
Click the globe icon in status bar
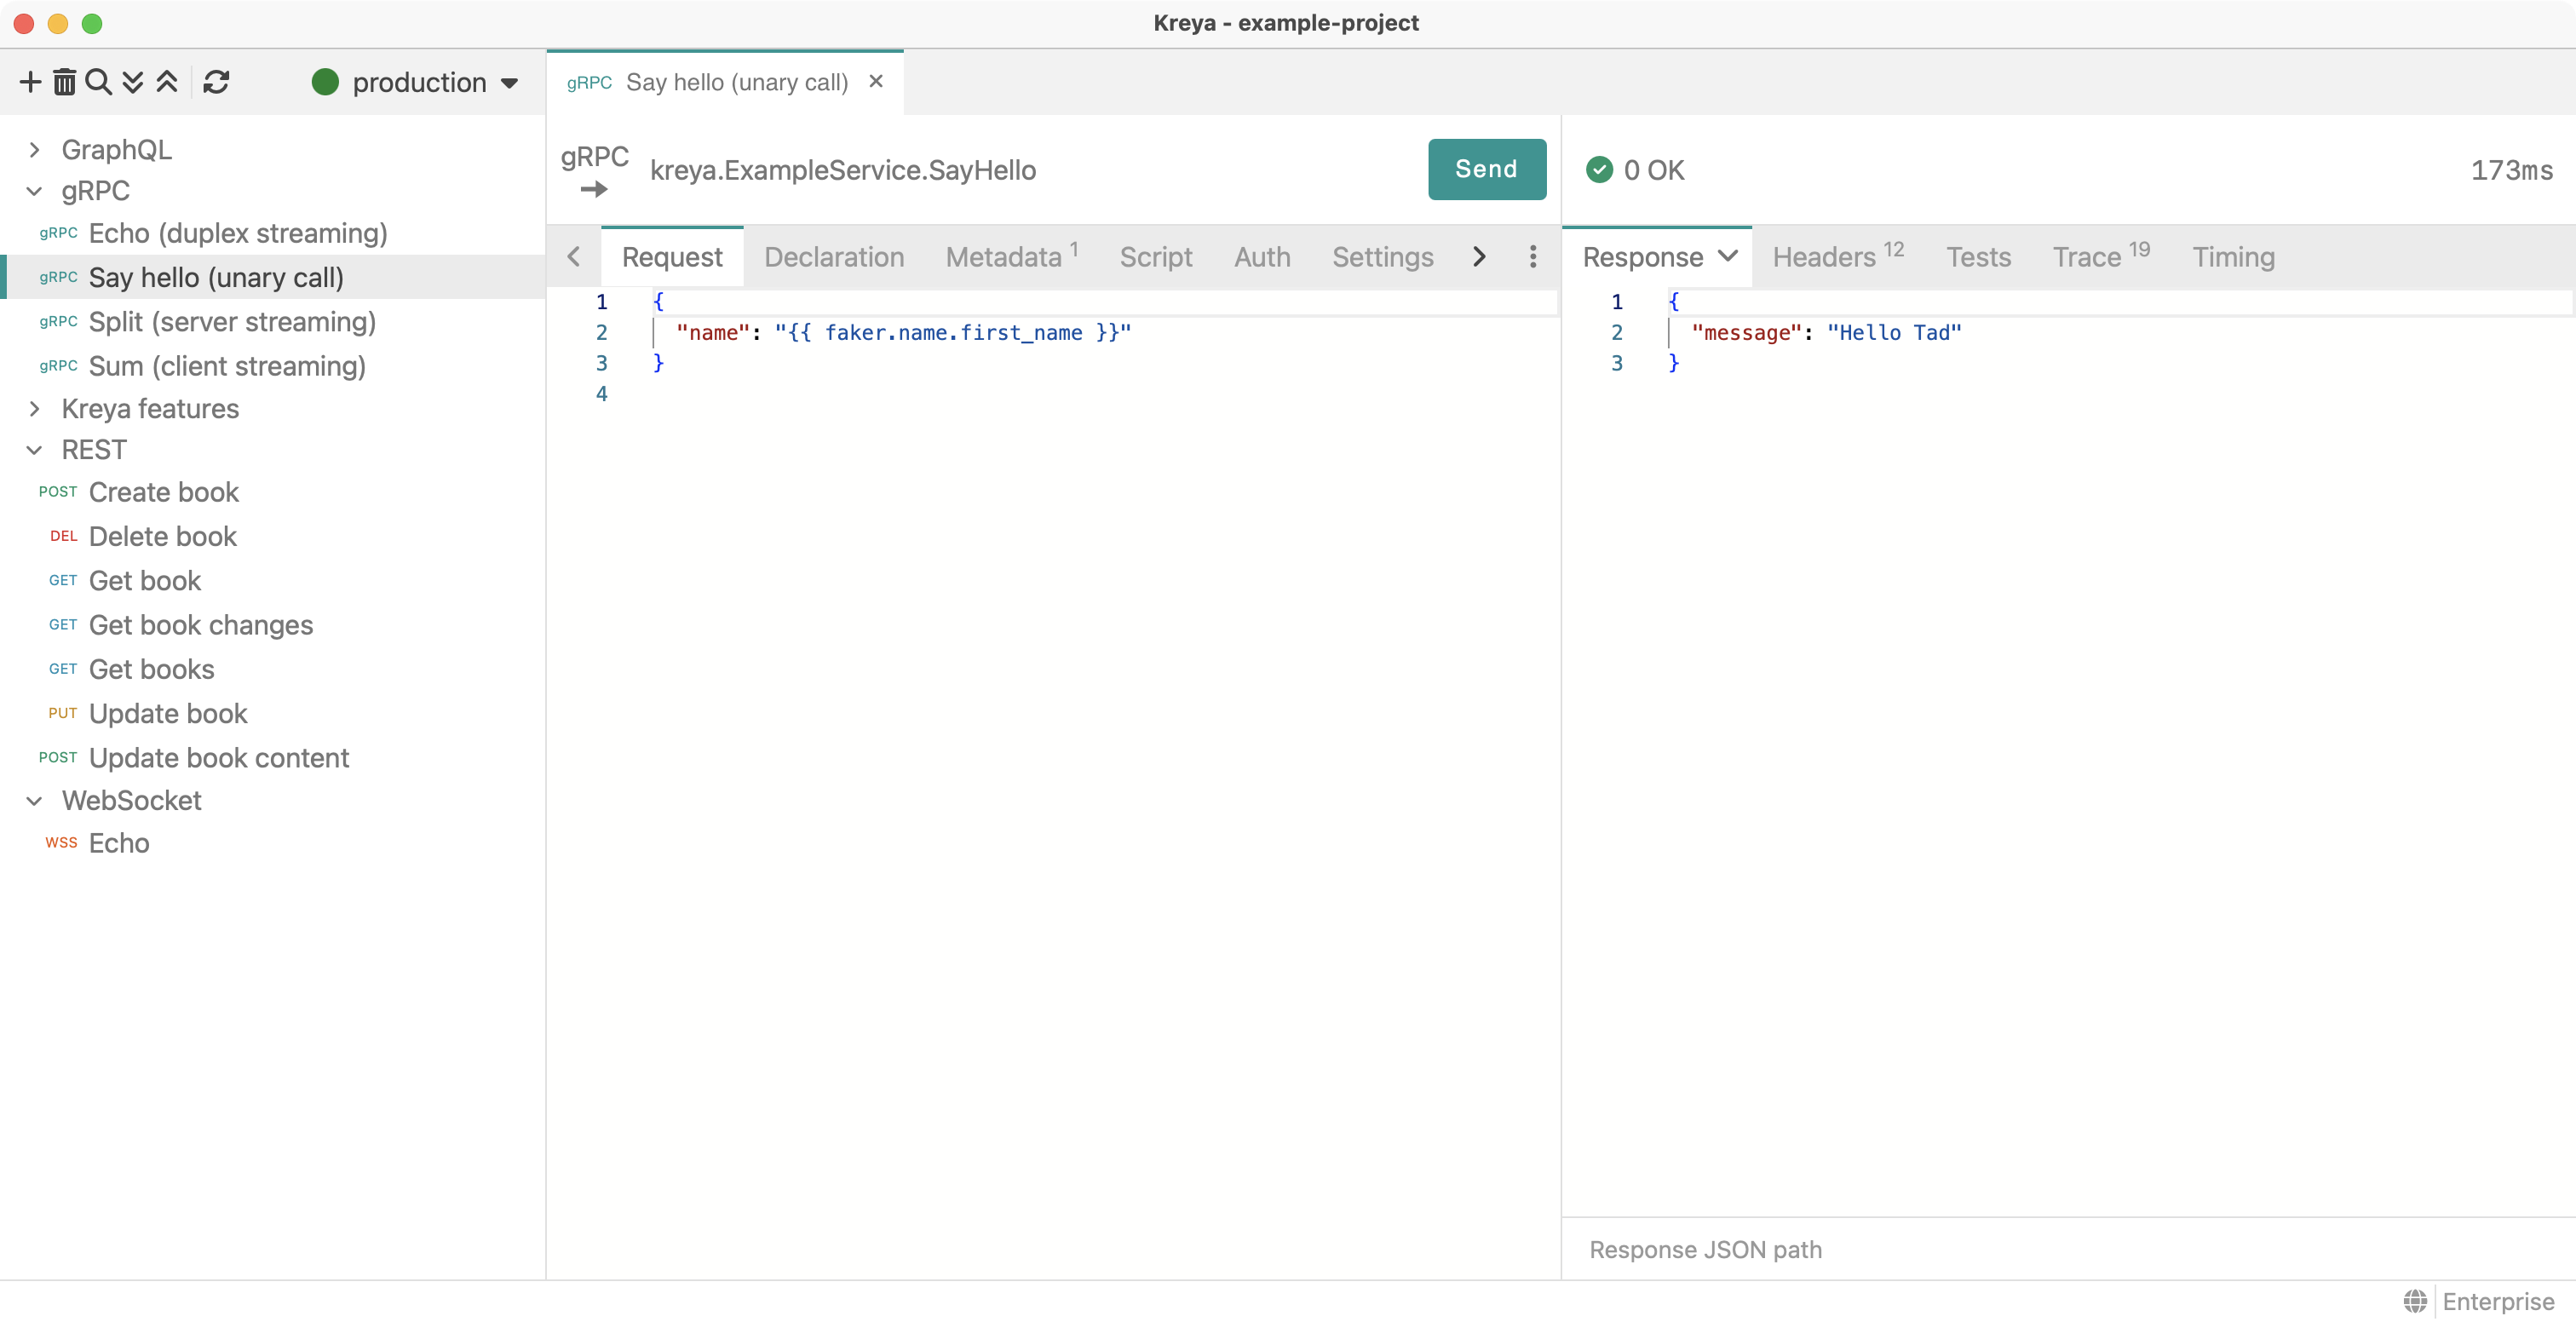pos(2415,1301)
